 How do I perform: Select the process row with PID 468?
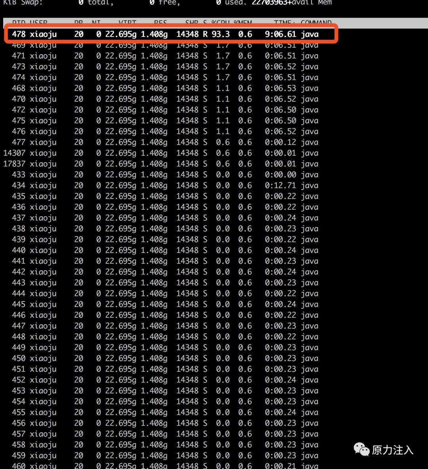[165, 88]
